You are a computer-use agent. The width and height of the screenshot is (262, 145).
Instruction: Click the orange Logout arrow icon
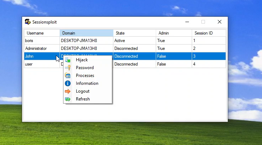point(68,91)
